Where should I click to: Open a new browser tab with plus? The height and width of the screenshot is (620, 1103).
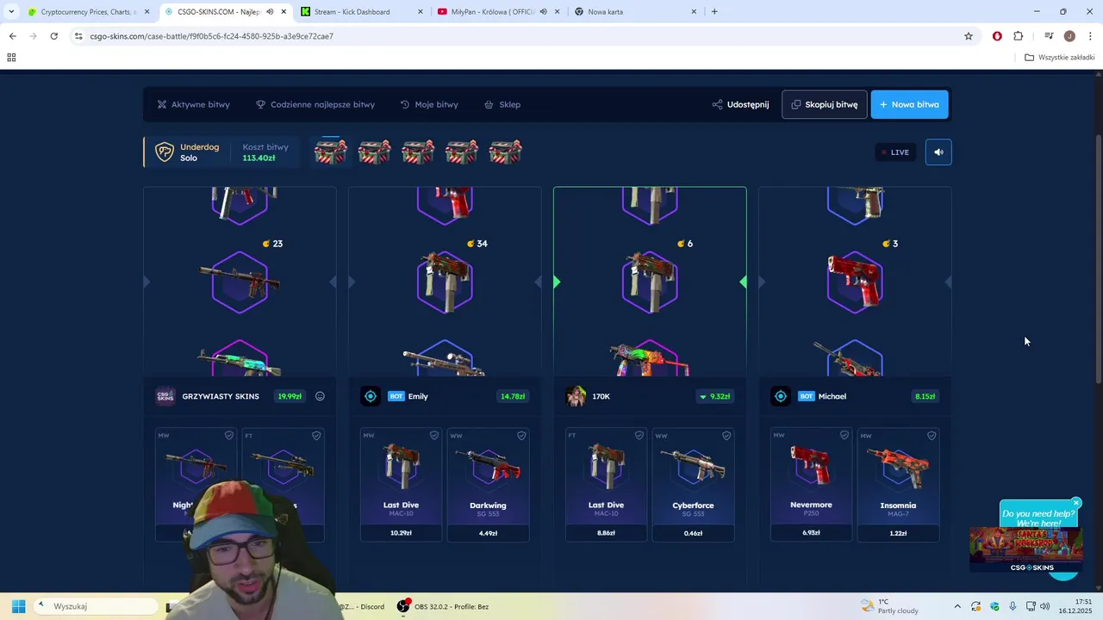click(714, 12)
